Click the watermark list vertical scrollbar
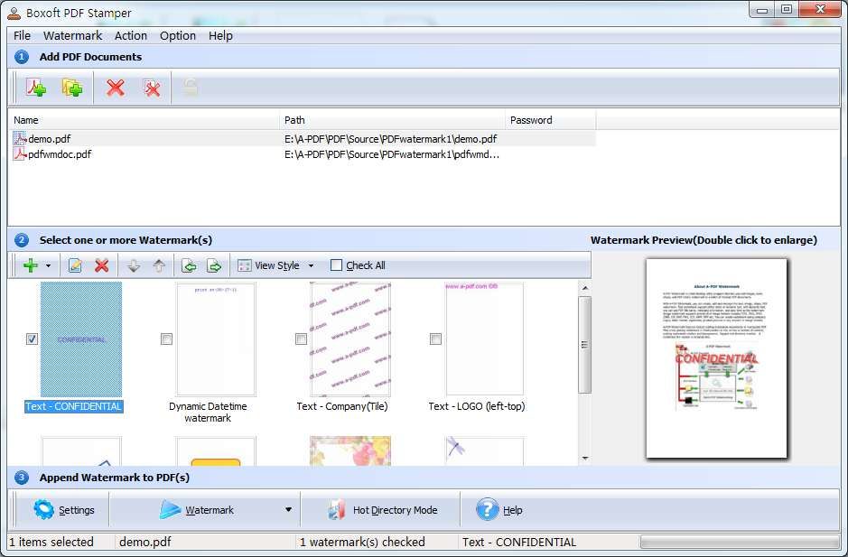The width and height of the screenshot is (848, 557). tap(584, 343)
